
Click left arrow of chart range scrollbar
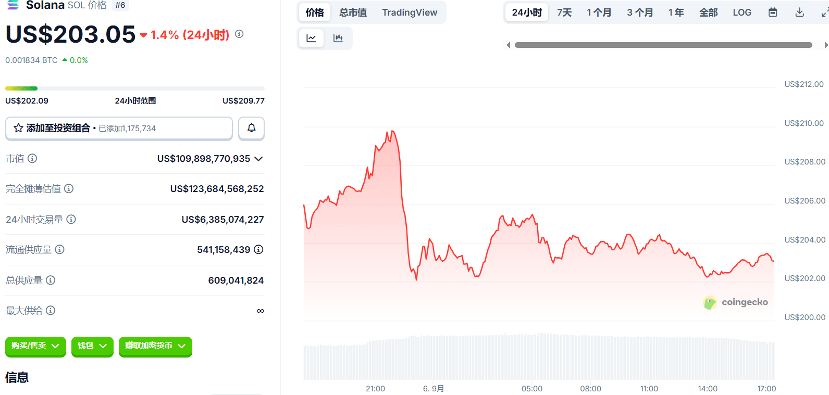pyautogui.click(x=508, y=45)
